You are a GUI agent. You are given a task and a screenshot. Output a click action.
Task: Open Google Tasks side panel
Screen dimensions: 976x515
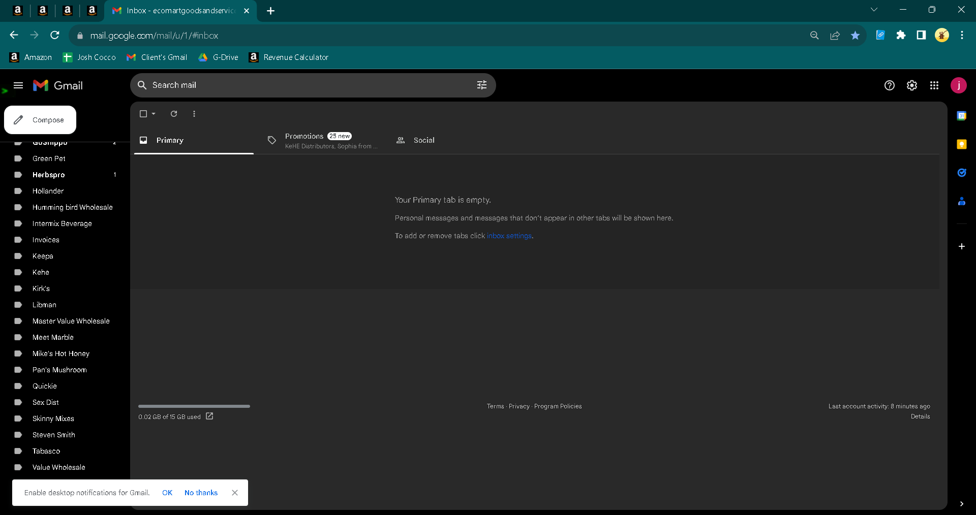[962, 173]
